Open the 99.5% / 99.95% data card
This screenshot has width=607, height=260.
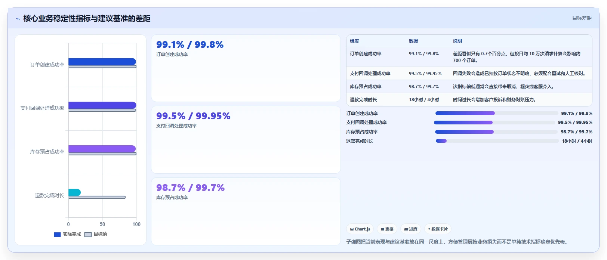[246, 140]
